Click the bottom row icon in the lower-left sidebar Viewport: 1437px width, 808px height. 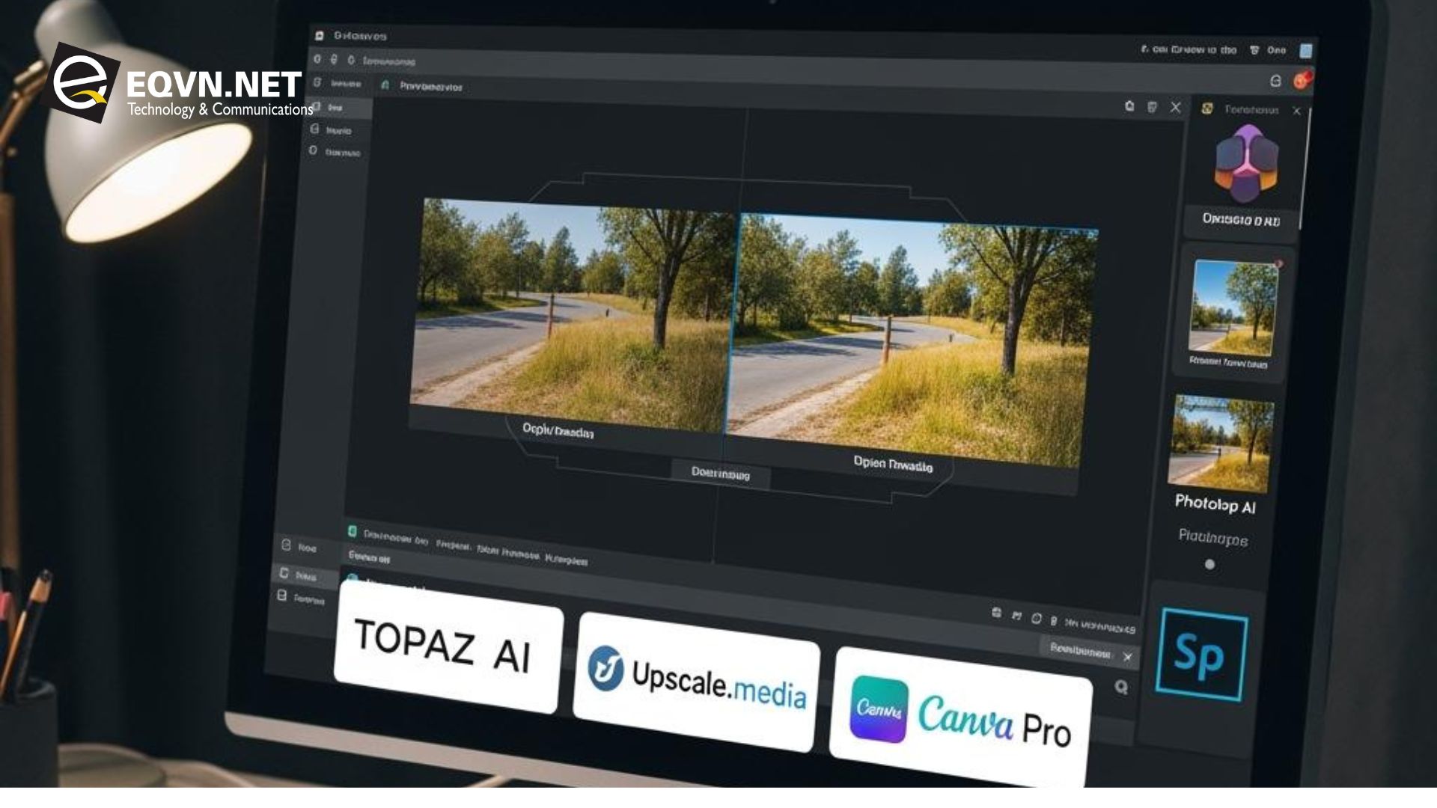281,596
